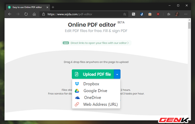Open a new browser tab
195x124 pixels.
53,7
